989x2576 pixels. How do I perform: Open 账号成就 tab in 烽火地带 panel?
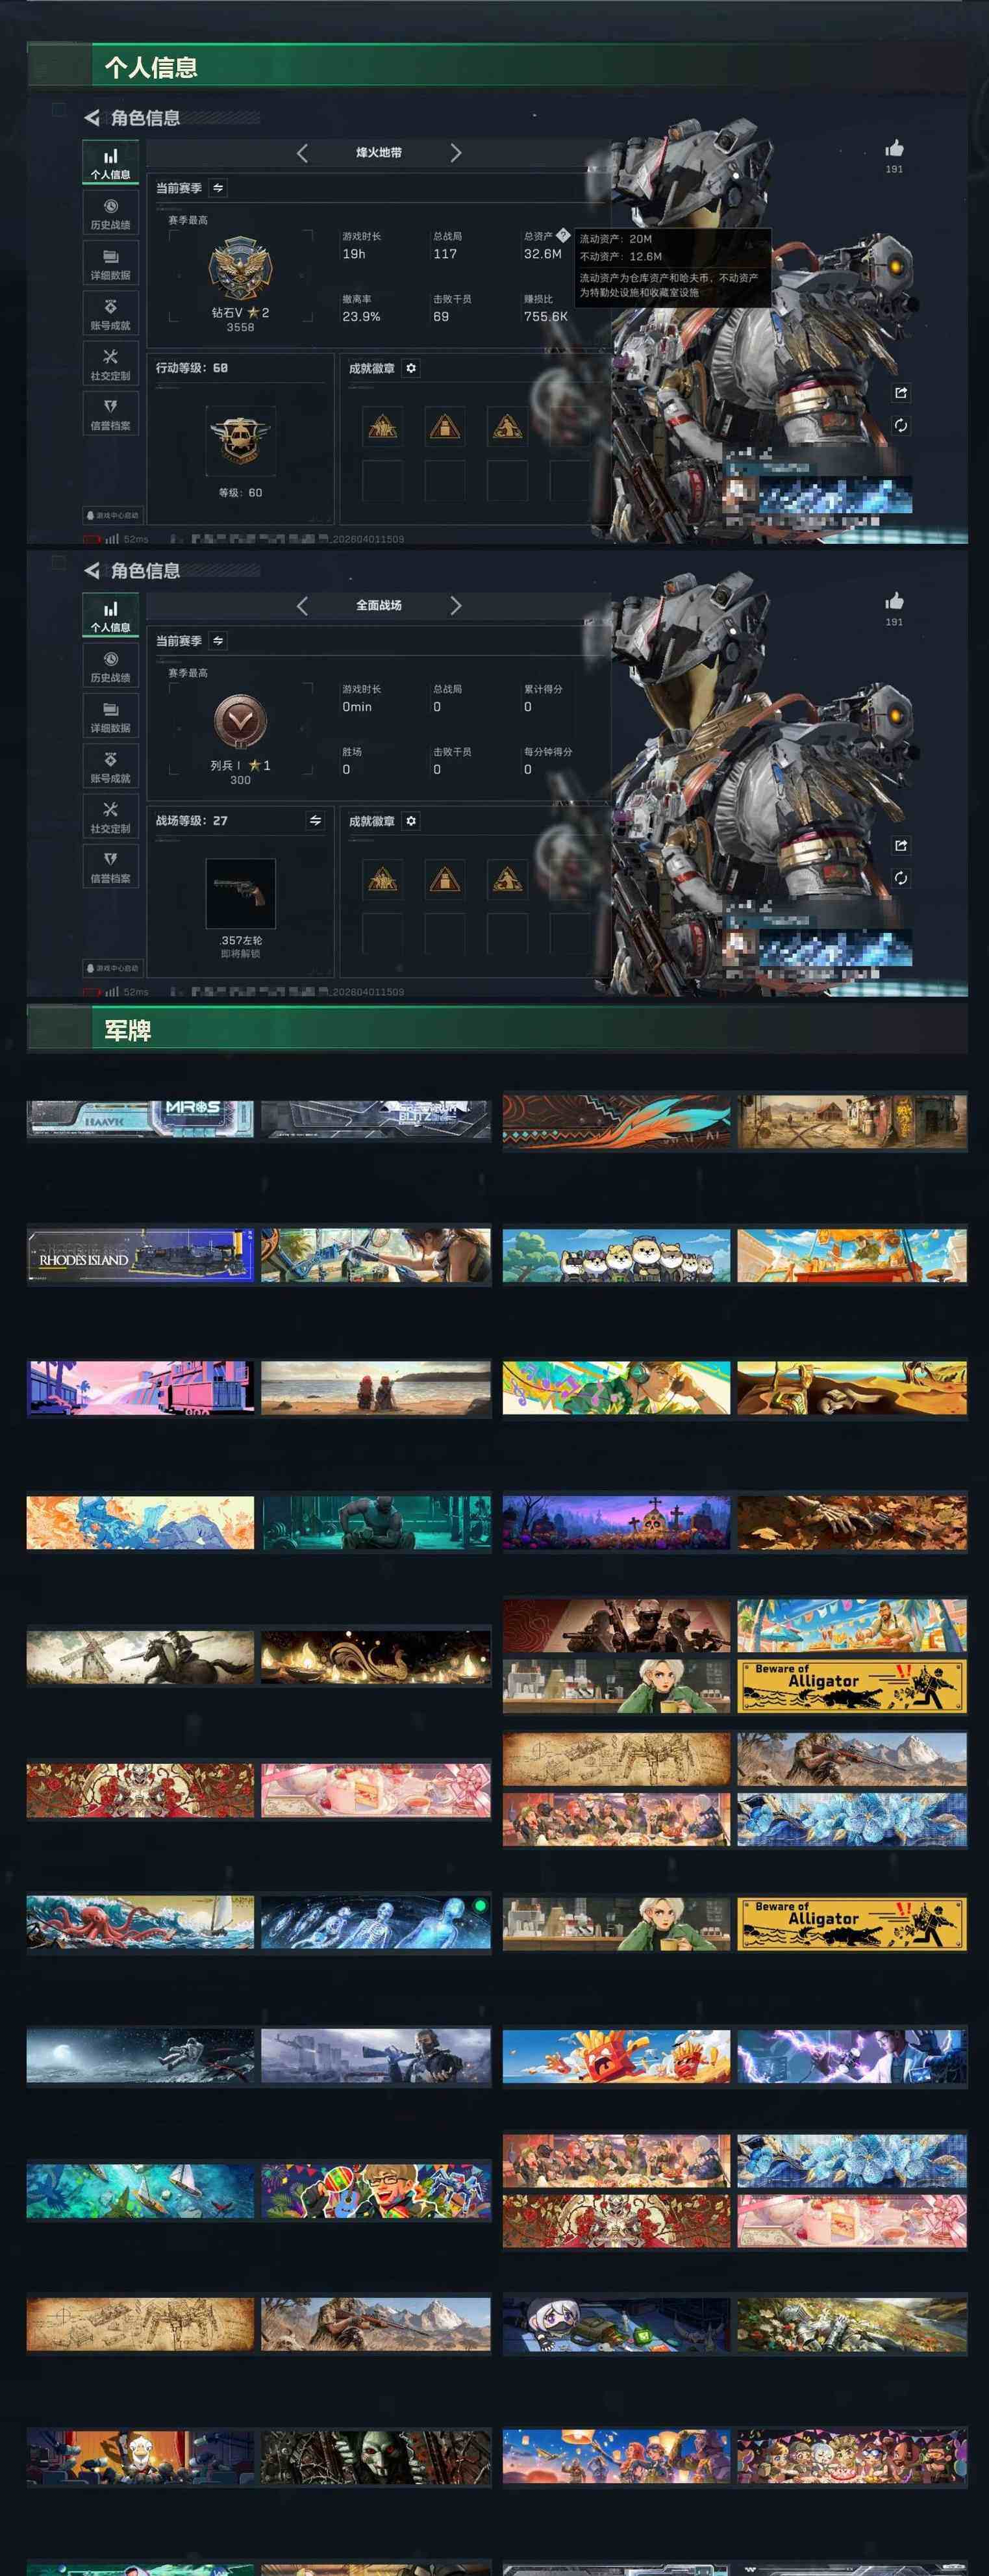point(110,314)
